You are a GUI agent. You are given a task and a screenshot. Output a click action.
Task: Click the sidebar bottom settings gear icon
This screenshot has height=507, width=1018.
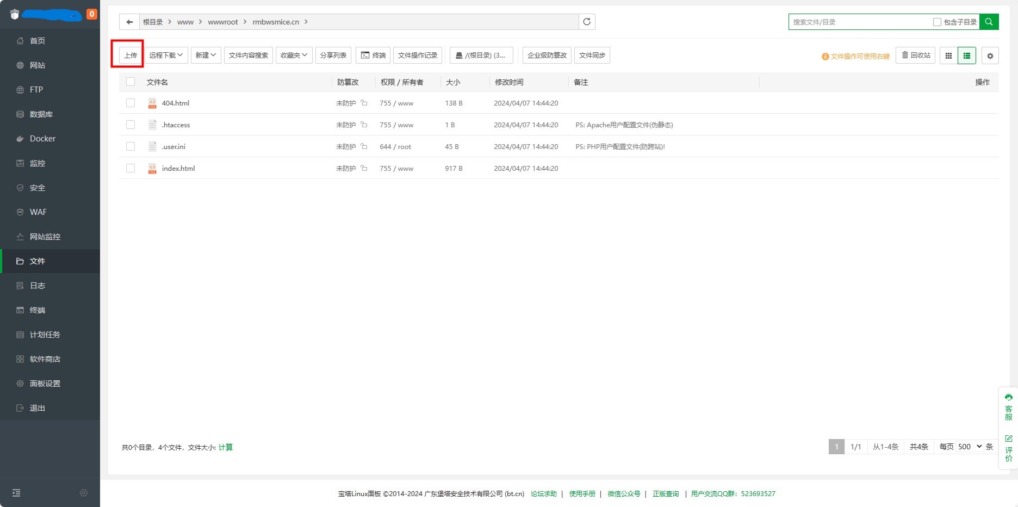[84, 493]
